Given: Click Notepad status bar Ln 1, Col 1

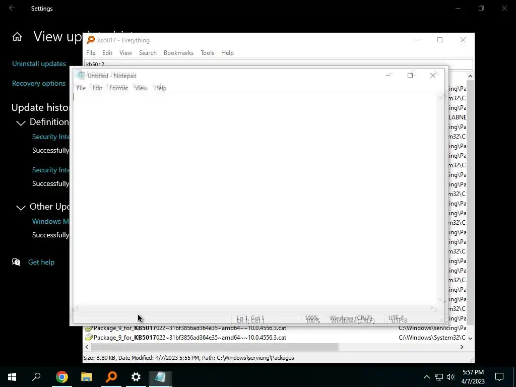Looking at the screenshot, I should (250, 319).
